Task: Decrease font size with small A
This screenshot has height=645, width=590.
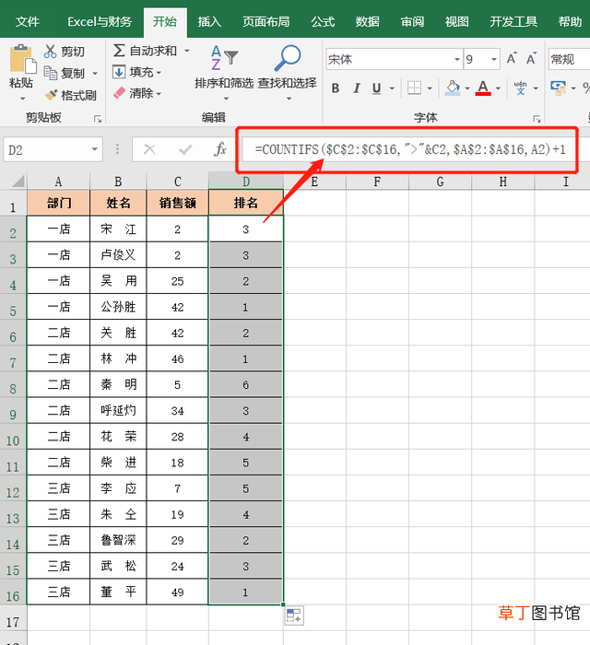Action: (531, 59)
